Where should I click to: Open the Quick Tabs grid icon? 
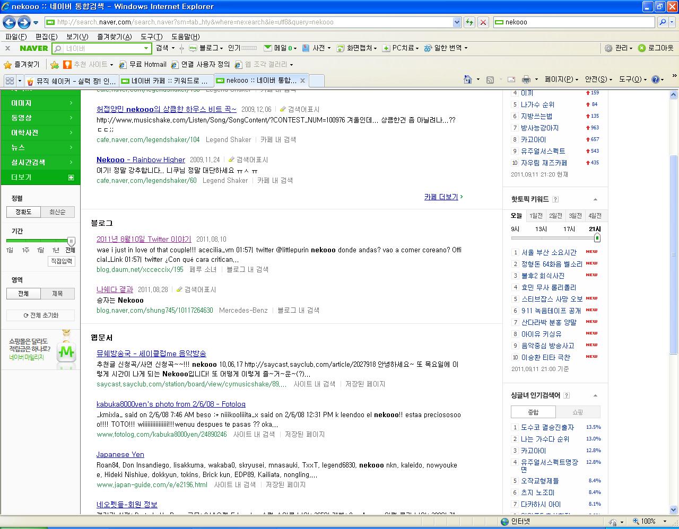pos(10,81)
